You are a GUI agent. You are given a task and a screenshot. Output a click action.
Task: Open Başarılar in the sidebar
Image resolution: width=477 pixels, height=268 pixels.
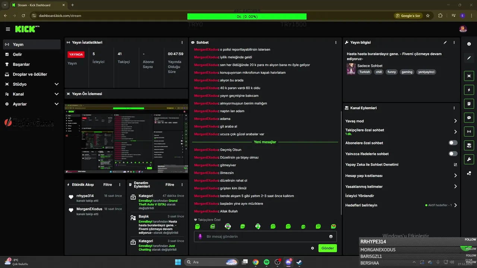(x=32, y=64)
